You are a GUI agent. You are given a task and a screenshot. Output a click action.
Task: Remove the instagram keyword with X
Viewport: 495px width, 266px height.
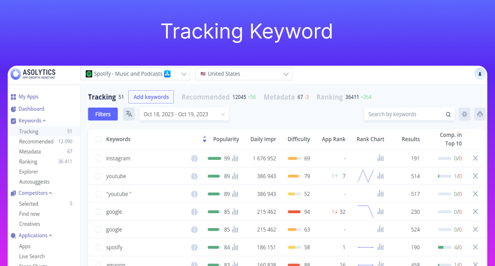[x=475, y=158]
